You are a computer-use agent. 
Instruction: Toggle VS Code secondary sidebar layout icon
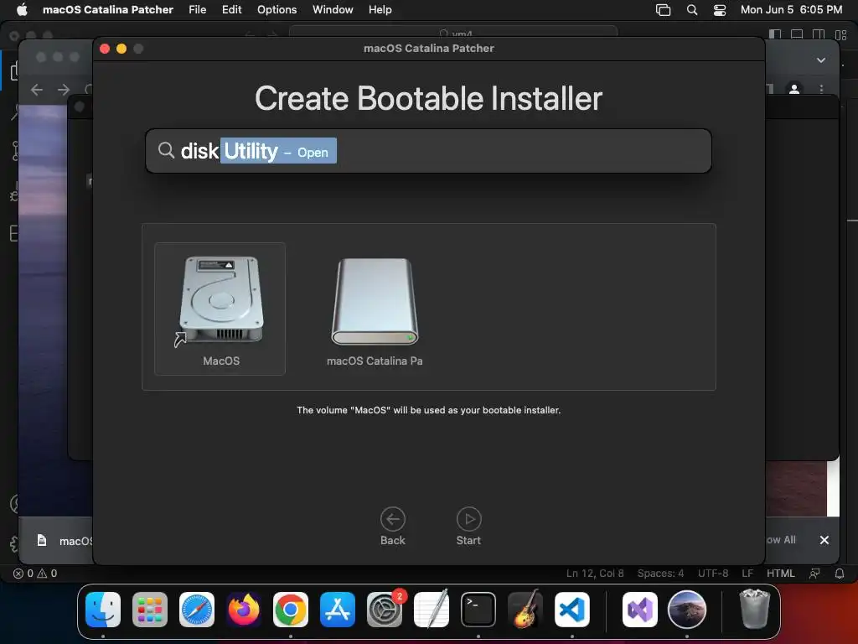coord(819,34)
